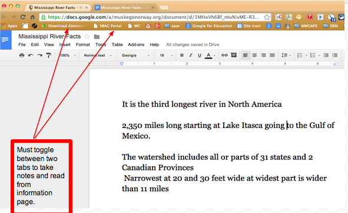The height and width of the screenshot is (213, 348).
Task: Redo the last undone change
Action: pyautogui.click(x=39, y=55)
